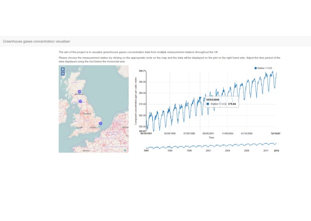Click the highlighted data point on the CO2 line
Viewport: 311px width, 221px height.
[x=200, y=98]
